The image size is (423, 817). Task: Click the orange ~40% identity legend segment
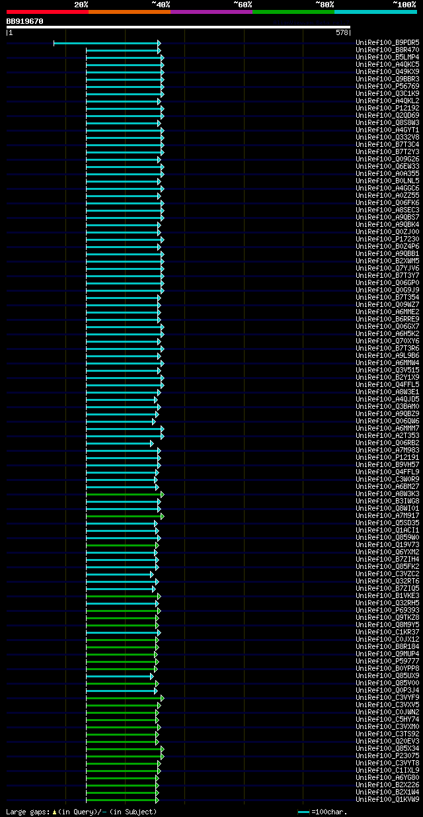point(130,12)
